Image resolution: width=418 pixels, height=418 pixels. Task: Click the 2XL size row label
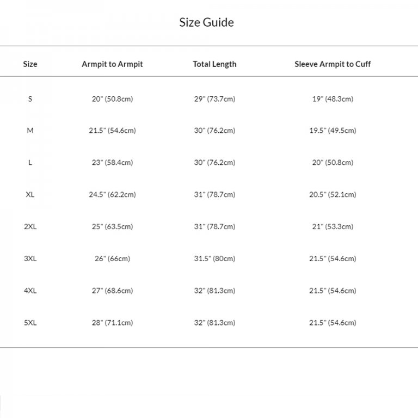pyautogui.click(x=30, y=226)
